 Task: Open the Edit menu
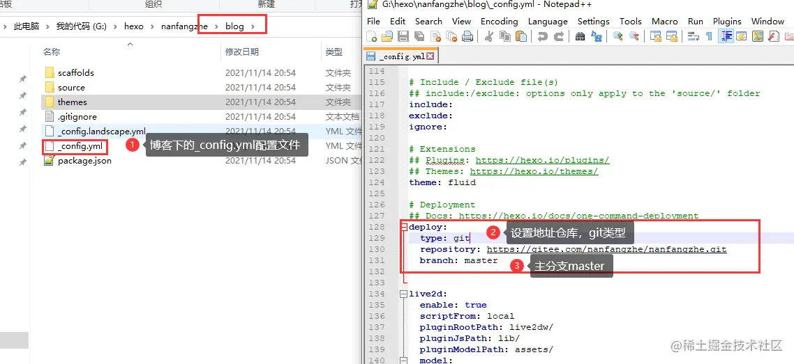[x=398, y=21]
